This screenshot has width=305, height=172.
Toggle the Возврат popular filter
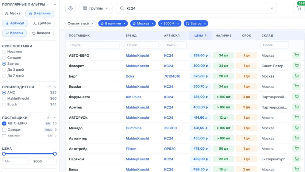click(x=41, y=33)
